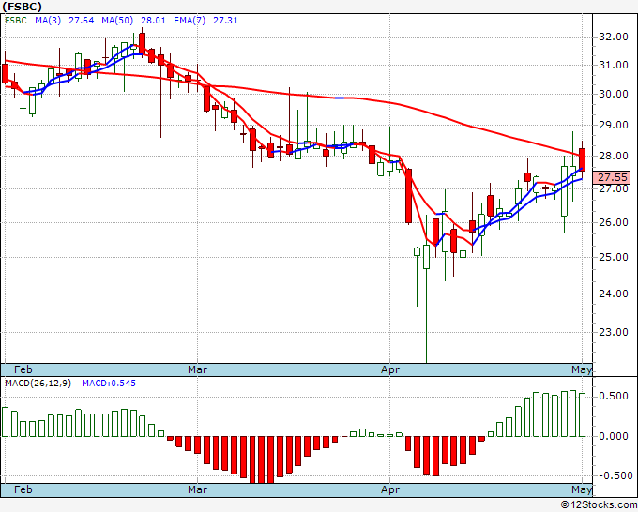Viewport: 638px width, 512px height.
Task: Click the 32.00 price axis label
Action: click(x=614, y=37)
